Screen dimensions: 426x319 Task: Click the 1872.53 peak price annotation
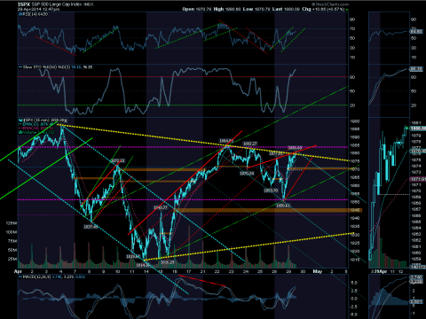(x=117, y=160)
